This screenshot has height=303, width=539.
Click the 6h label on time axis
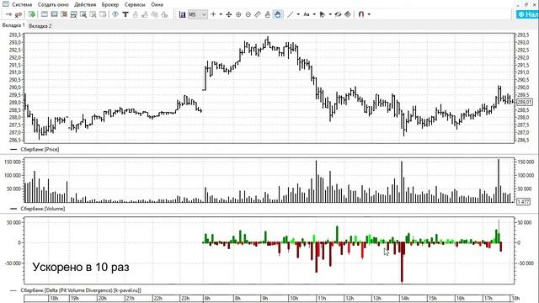coord(207,299)
